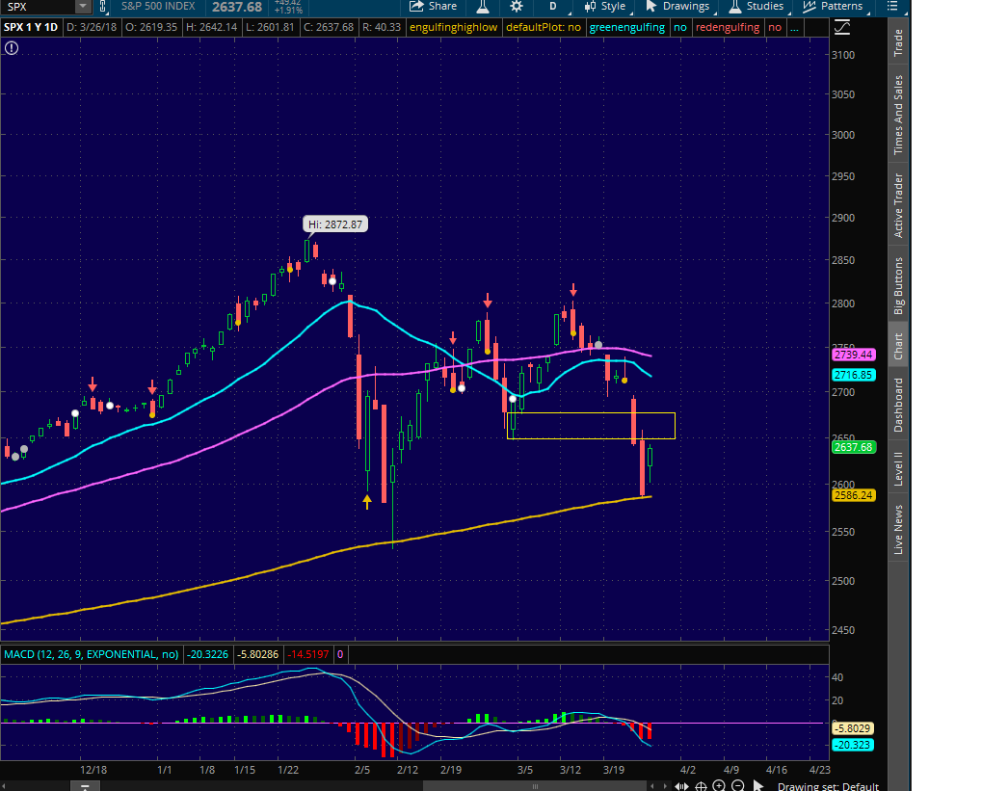
Task: Click the zoom in magnifier icon
Action: (719, 786)
